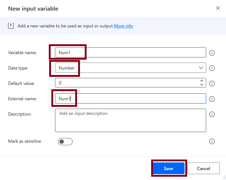Enable the Mark as sensitive toggle
Image resolution: width=226 pixels, height=180 pixels.
[x=65, y=142]
